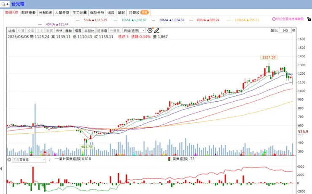
Task: Select the pencil drawing tool icon
Action: (x=156, y=31)
